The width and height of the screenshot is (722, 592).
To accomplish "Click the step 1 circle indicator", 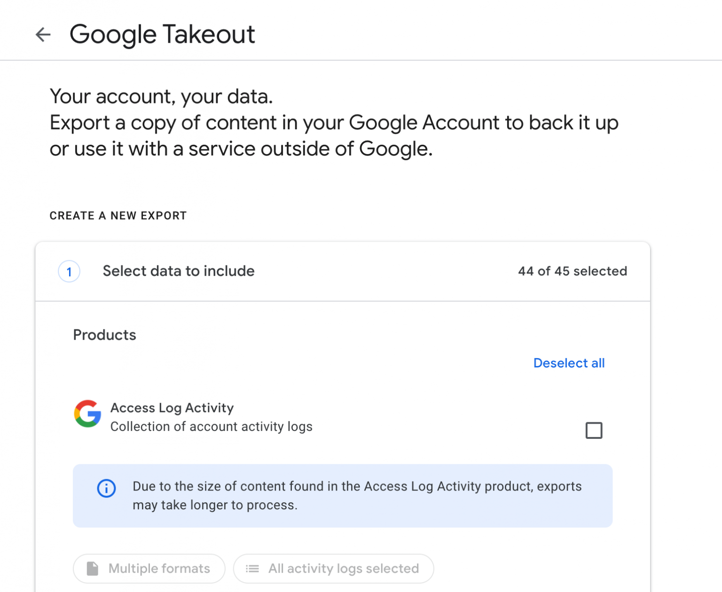I will 69,272.
